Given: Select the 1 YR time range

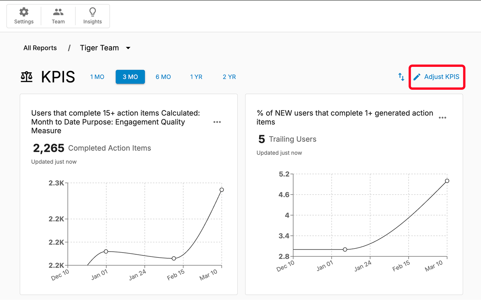Looking at the screenshot, I should pos(196,77).
